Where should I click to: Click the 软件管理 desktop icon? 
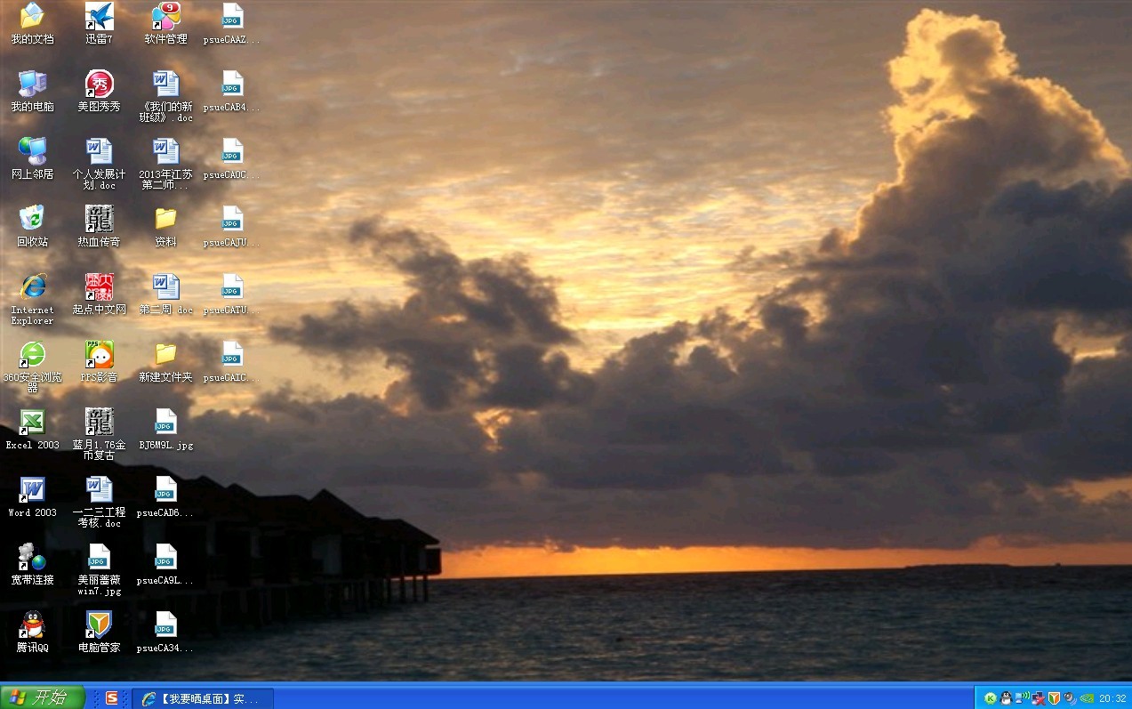[165, 17]
